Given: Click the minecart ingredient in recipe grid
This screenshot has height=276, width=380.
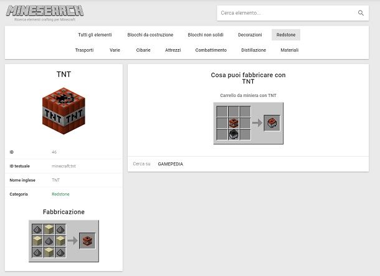Looking at the screenshot, I should click(234, 134).
